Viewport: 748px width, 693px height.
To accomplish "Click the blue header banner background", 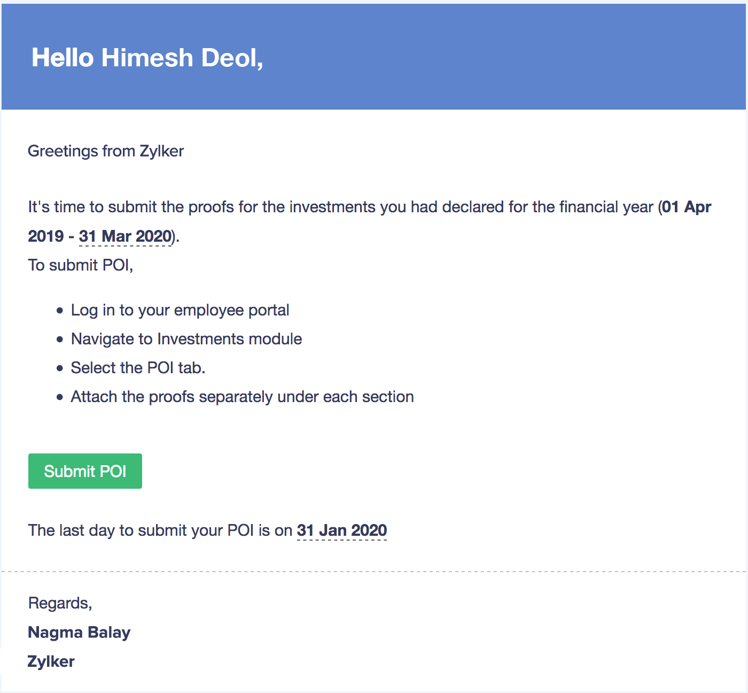I will [481, 58].
